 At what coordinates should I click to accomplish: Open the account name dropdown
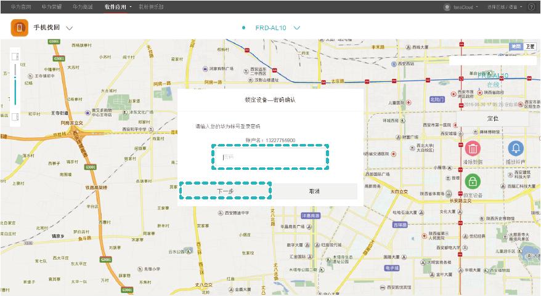point(465,7)
